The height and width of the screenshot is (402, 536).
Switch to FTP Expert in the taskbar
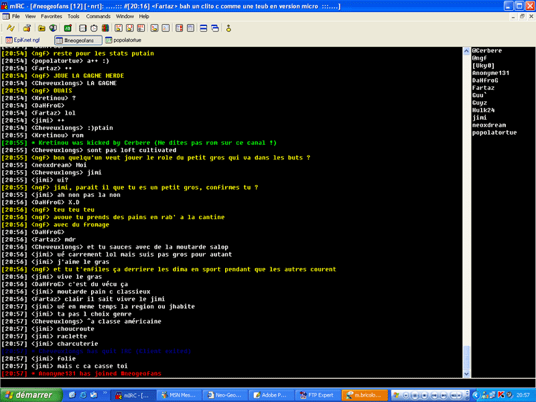click(x=316, y=395)
